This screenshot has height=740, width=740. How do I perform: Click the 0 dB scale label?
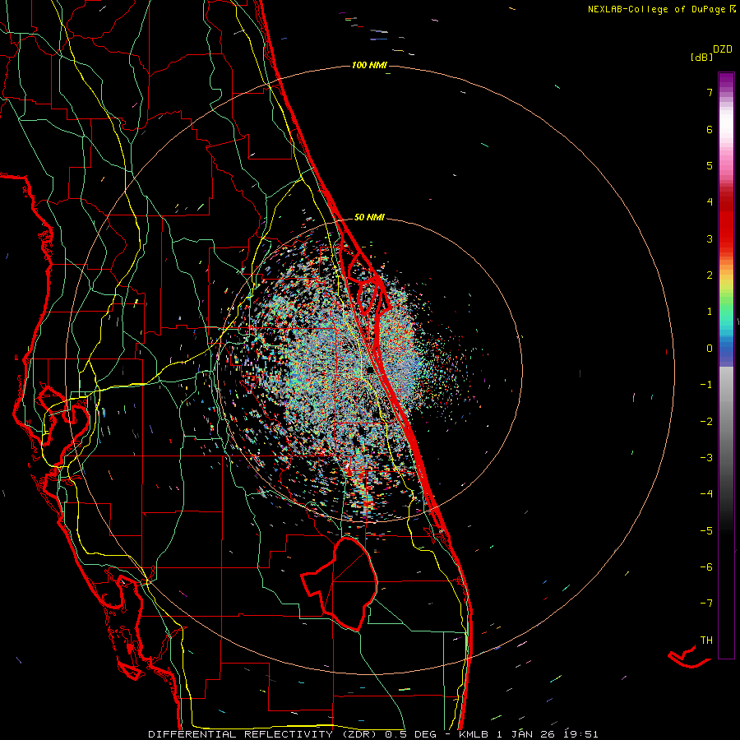click(x=710, y=349)
